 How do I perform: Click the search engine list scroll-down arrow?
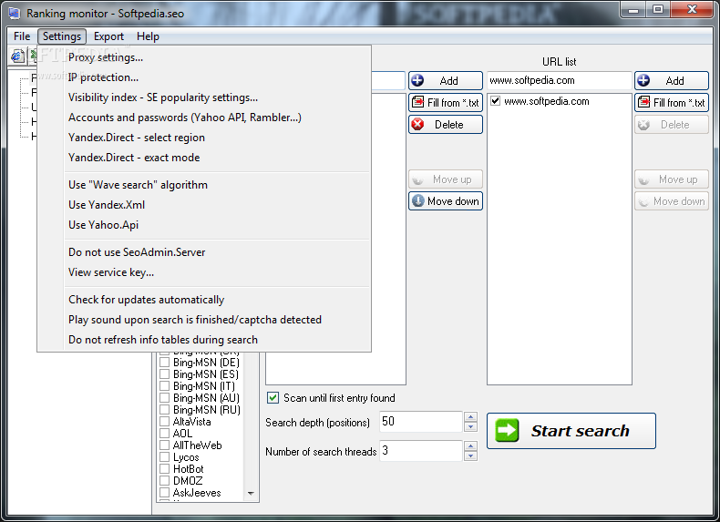click(x=251, y=494)
